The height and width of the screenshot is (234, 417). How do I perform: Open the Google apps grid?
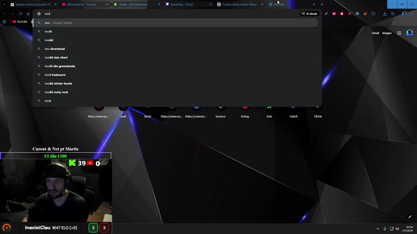pos(399,33)
